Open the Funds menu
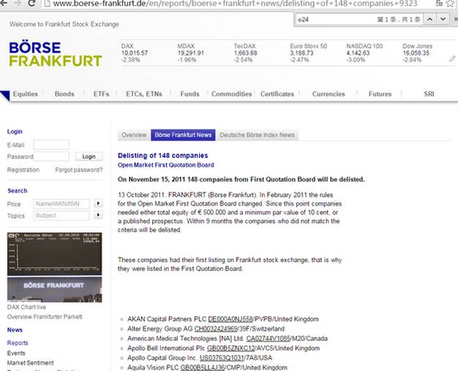This screenshot has height=371, width=458. (189, 94)
